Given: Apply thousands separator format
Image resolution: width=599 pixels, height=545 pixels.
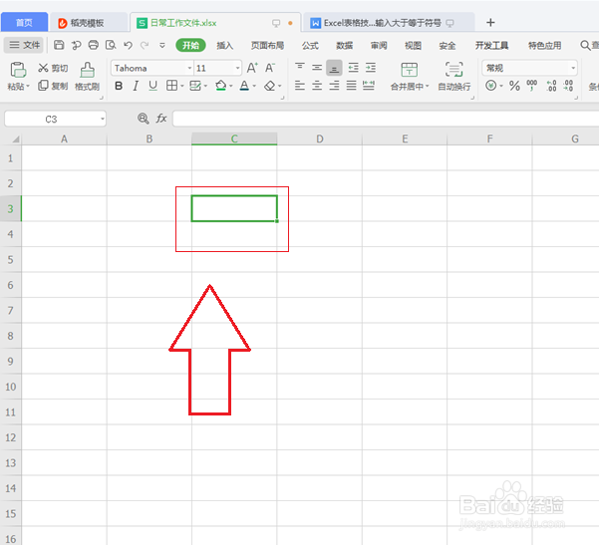Looking at the screenshot, I should (532, 86).
